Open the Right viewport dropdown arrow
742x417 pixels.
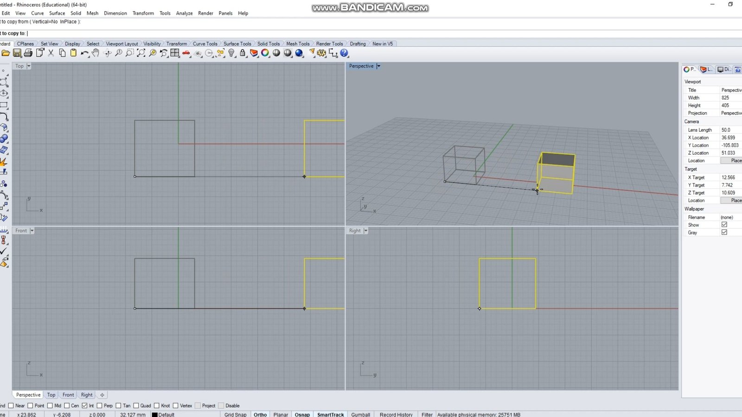pyautogui.click(x=365, y=231)
